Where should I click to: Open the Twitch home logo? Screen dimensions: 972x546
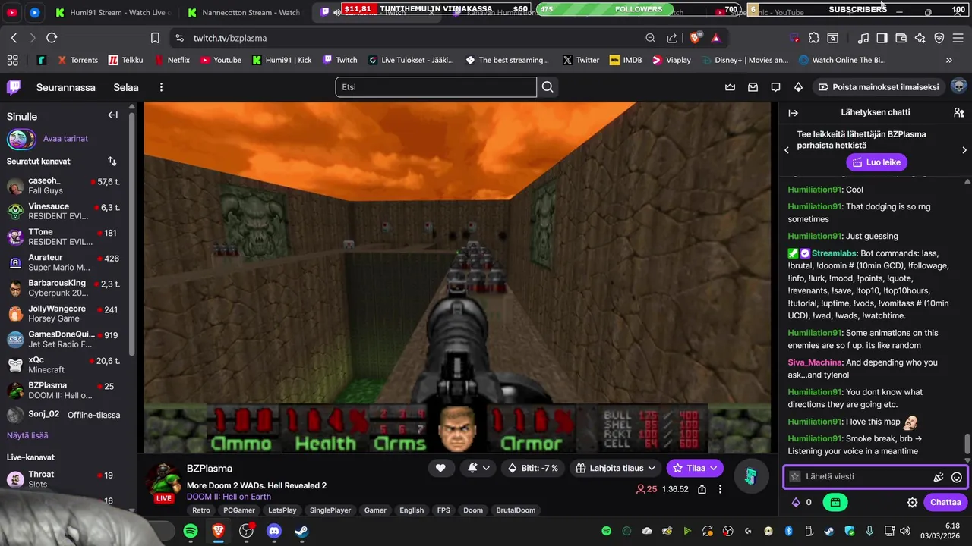coord(14,87)
